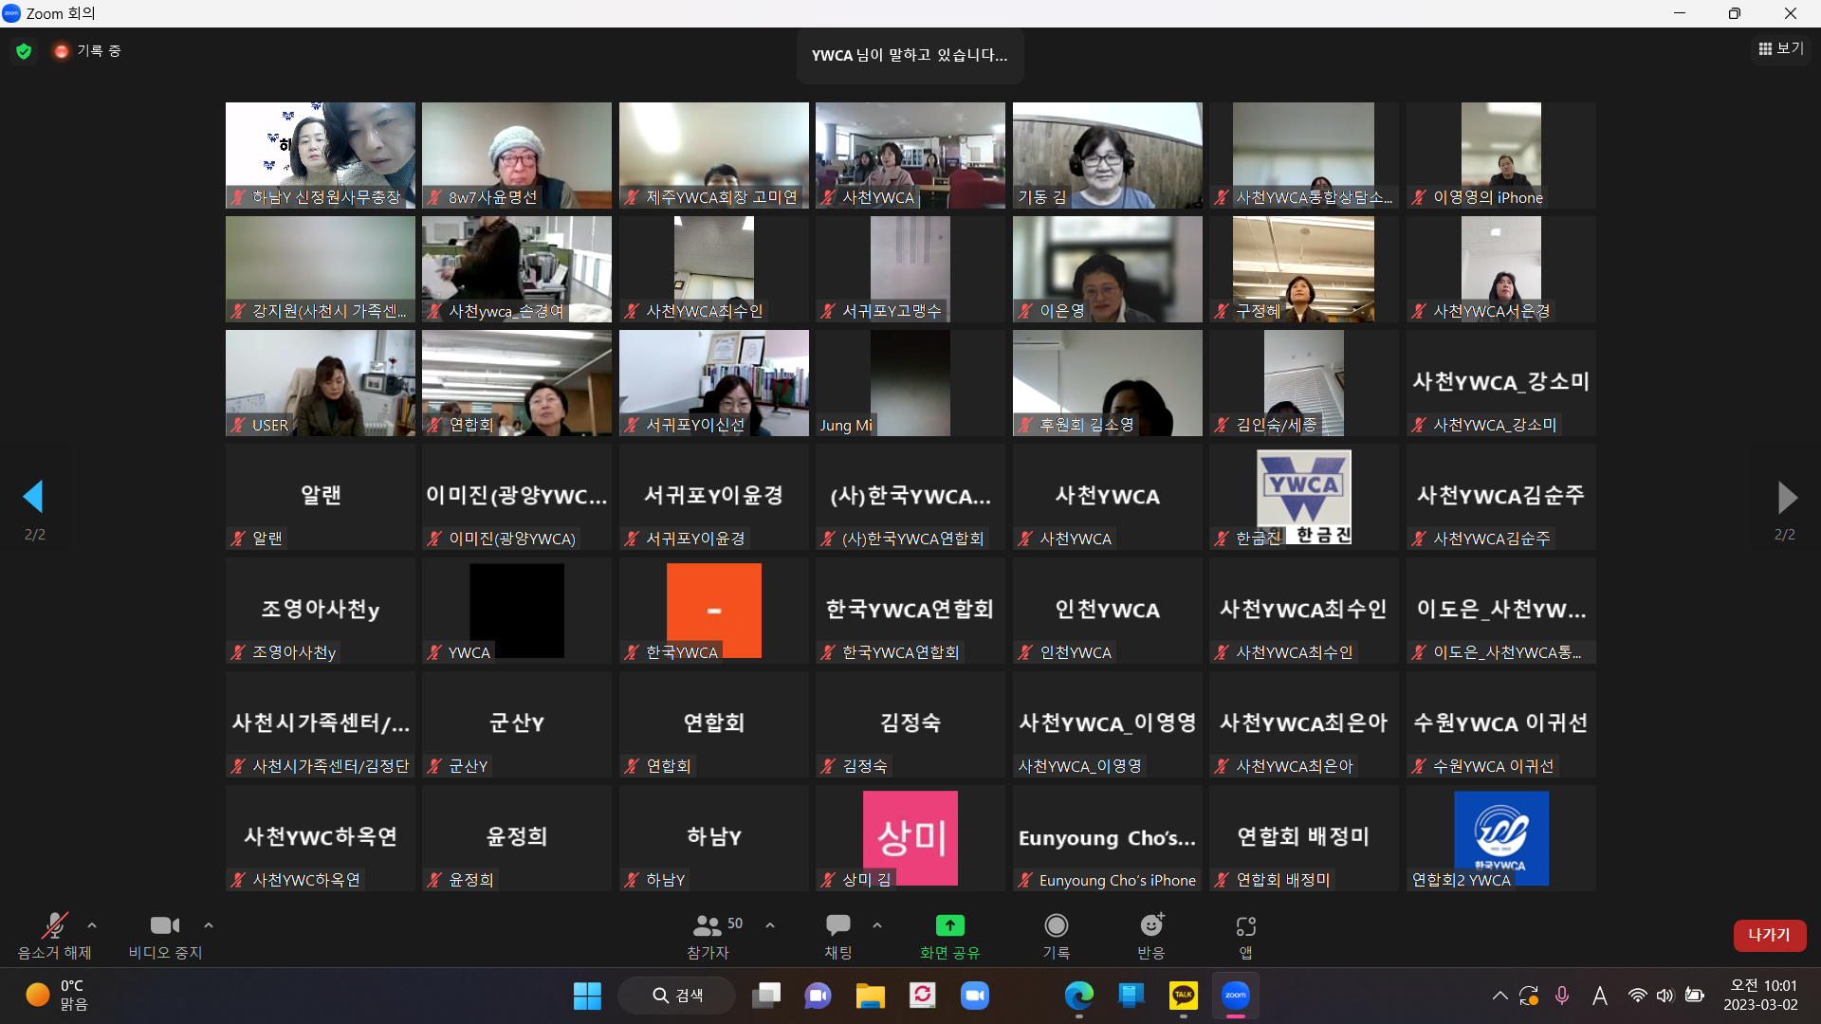
Task: Open File Explorer from taskbar
Action: (870, 996)
